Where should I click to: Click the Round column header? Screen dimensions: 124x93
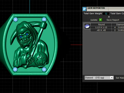pos(101,25)
